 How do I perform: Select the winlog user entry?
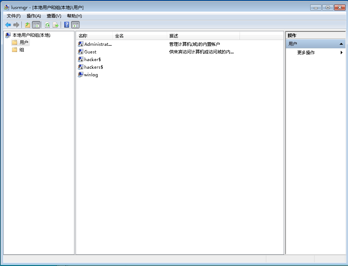[91, 75]
